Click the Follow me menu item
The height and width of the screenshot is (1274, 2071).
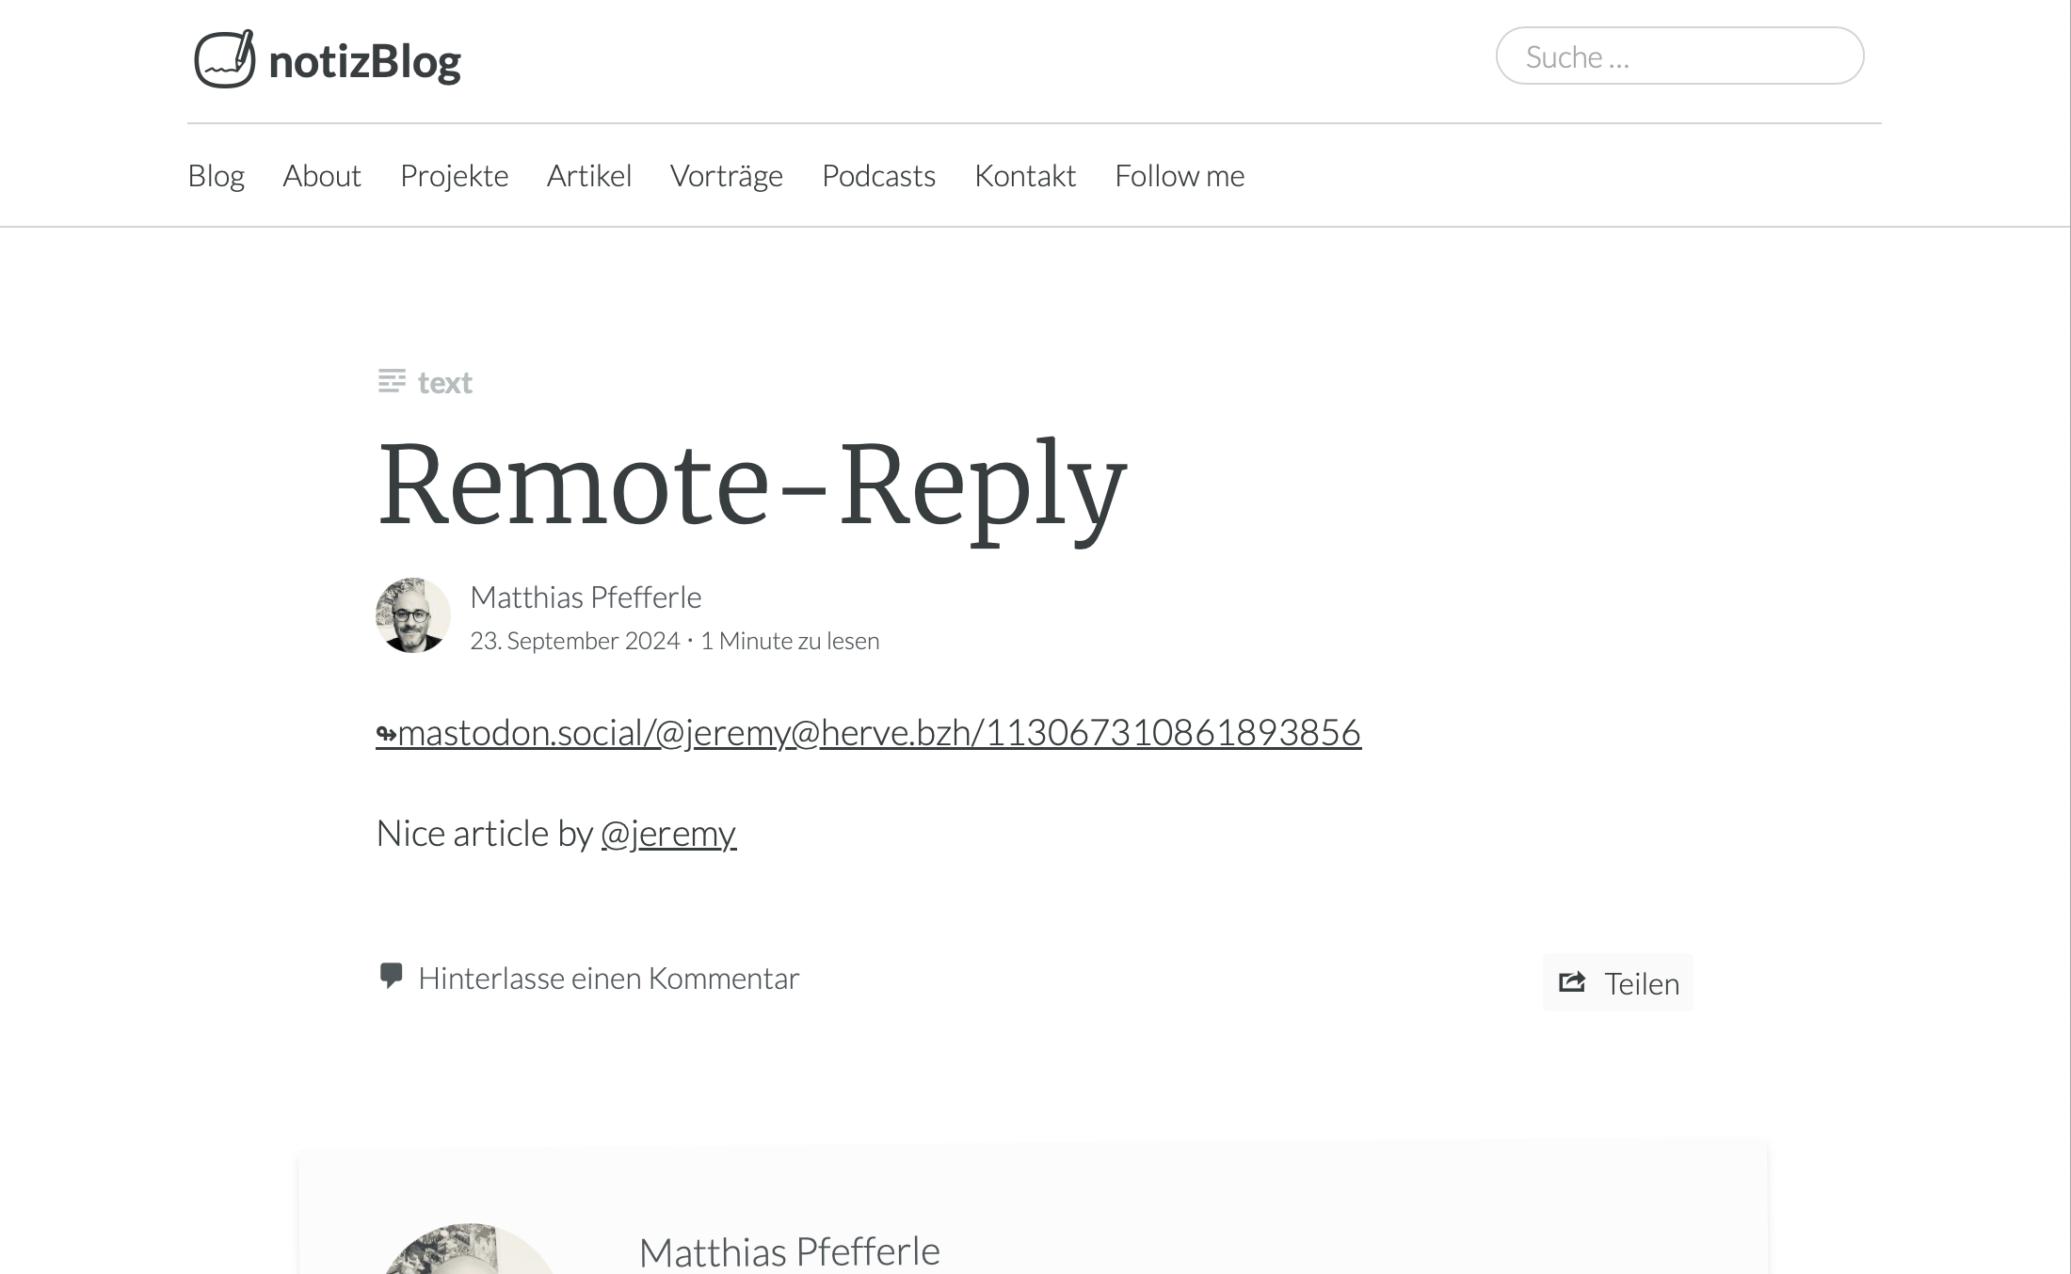pyautogui.click(x=1180, y=176)
